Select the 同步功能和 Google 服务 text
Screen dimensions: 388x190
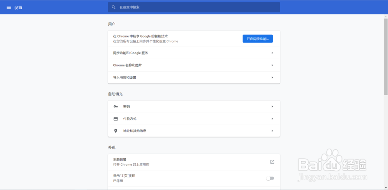(x=131, y=53)
